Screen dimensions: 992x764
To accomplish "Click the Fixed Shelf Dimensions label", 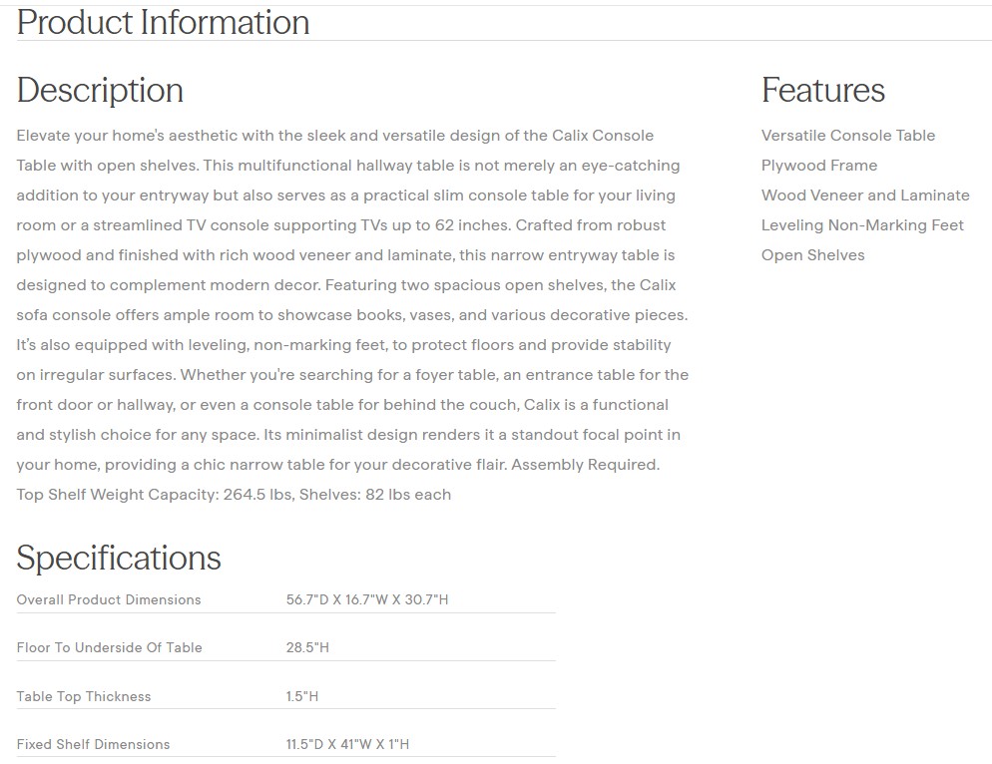I will [93, 744].
